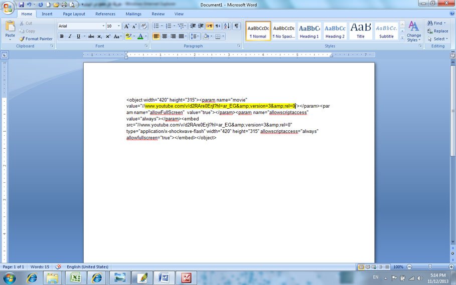Align text to the left
456x285 pixels.
[156, 36]
